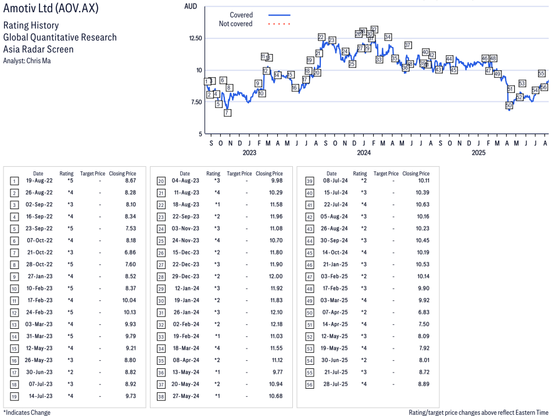Select closing price 12.18
Screen dimensions: 555x416
click(x=276, y=324)
